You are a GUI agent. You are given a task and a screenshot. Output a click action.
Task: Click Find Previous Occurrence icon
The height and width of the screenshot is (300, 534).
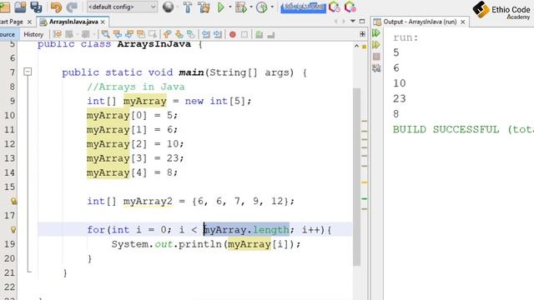118,34
